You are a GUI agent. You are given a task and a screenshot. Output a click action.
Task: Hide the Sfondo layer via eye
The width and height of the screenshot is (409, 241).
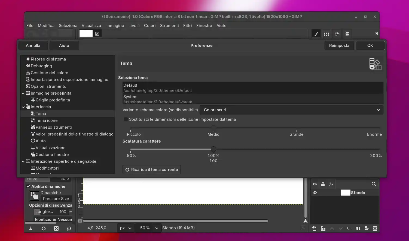315,192
